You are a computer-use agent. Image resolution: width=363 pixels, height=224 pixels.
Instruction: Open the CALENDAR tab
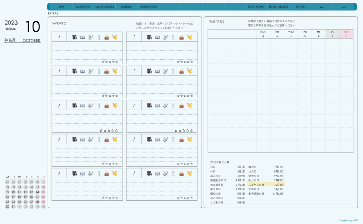(x=83, y=7)
